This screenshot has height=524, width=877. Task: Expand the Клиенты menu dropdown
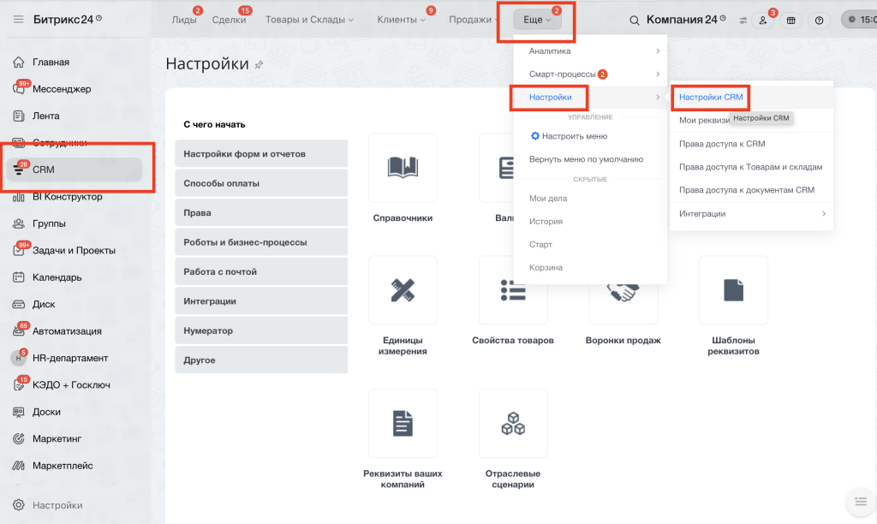401,20
